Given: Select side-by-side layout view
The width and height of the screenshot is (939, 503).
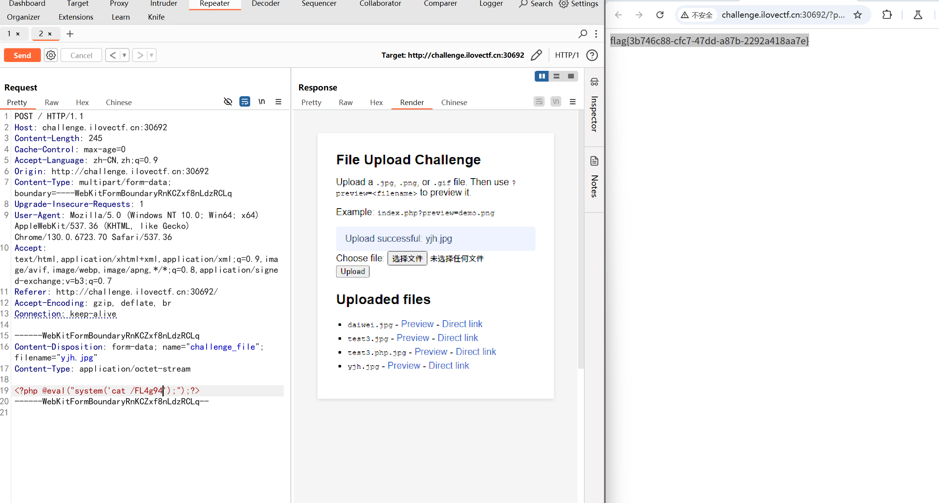Looking at the screenshot, I should [x=542, y=76].
